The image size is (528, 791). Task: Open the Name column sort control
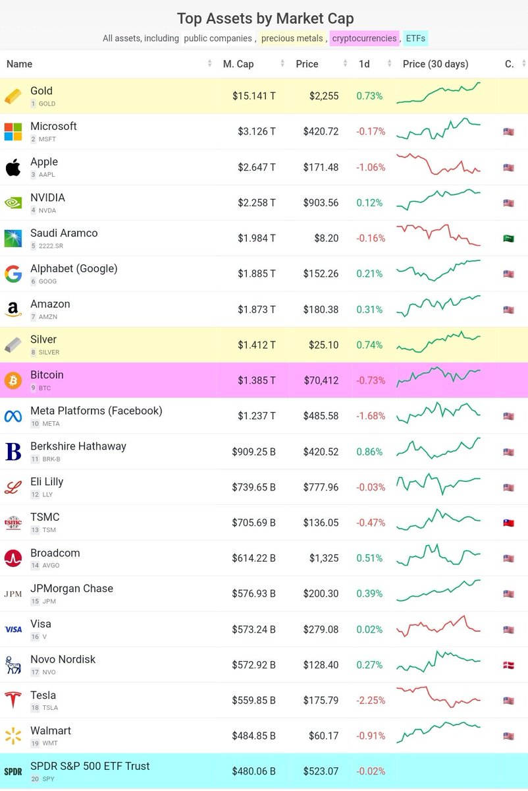tap(209, 64)
